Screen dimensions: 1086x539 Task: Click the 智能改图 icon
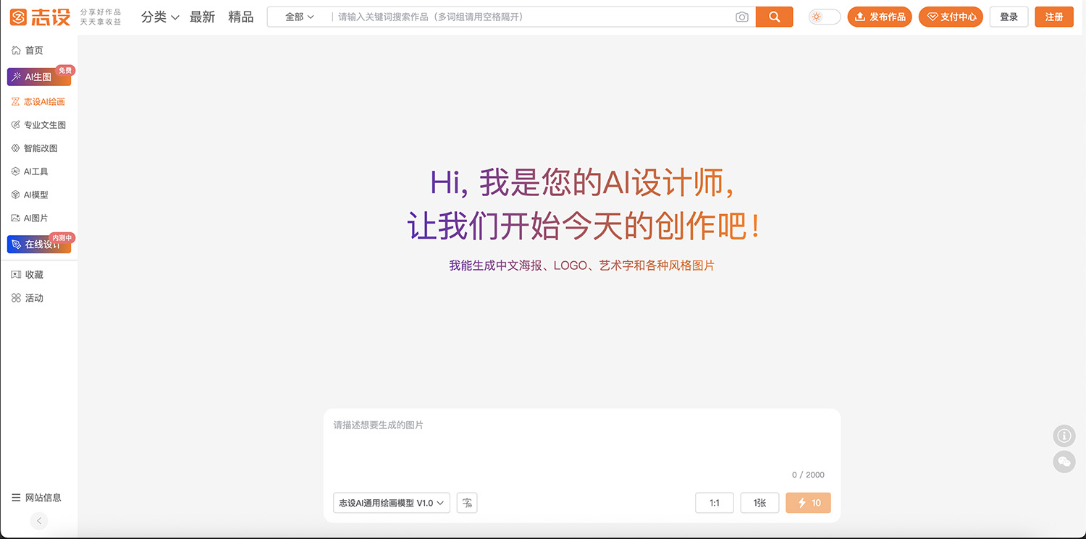16,148
